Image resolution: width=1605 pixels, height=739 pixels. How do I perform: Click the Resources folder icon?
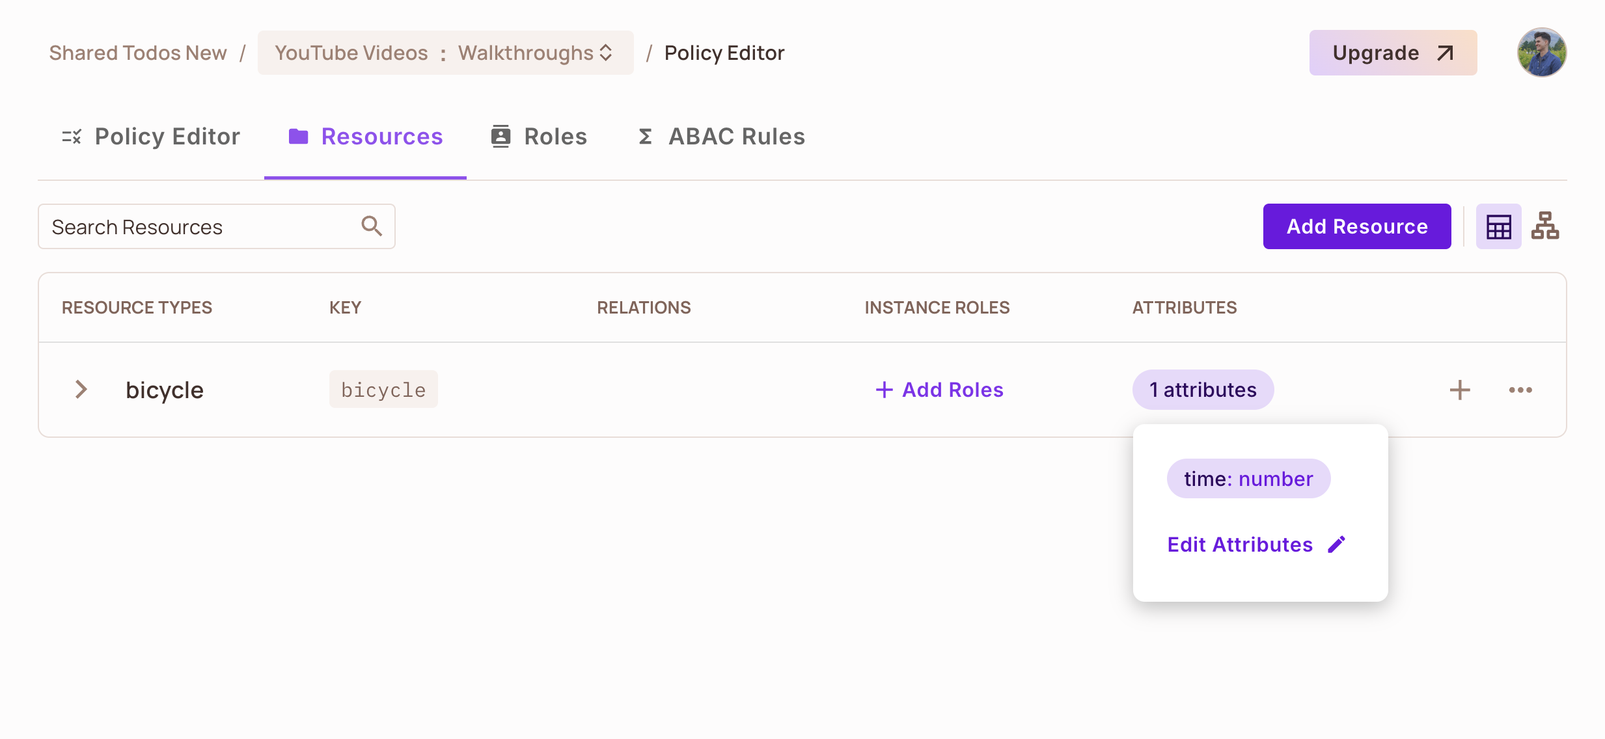pos(298,137)
